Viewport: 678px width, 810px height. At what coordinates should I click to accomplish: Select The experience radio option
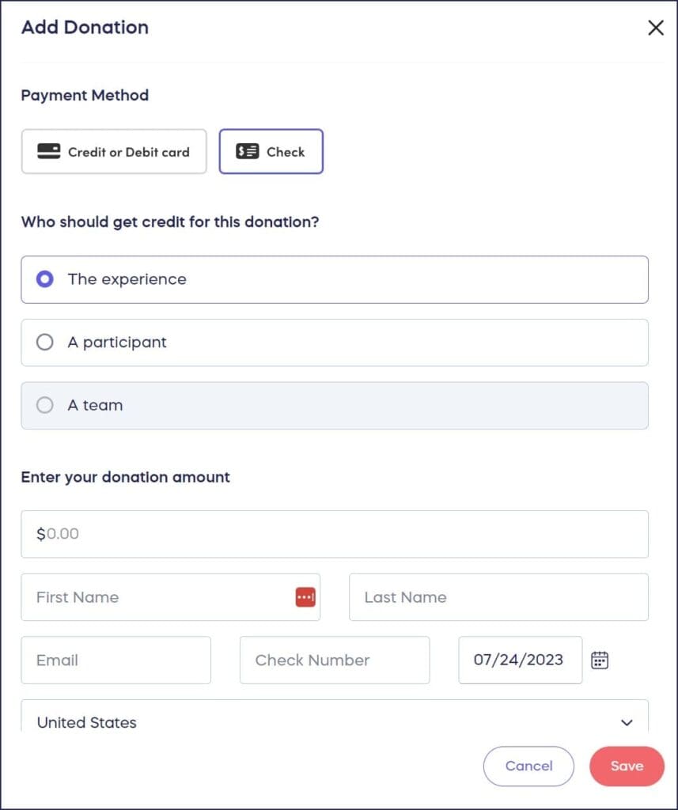pyautogui.click(x=45, y=279)
